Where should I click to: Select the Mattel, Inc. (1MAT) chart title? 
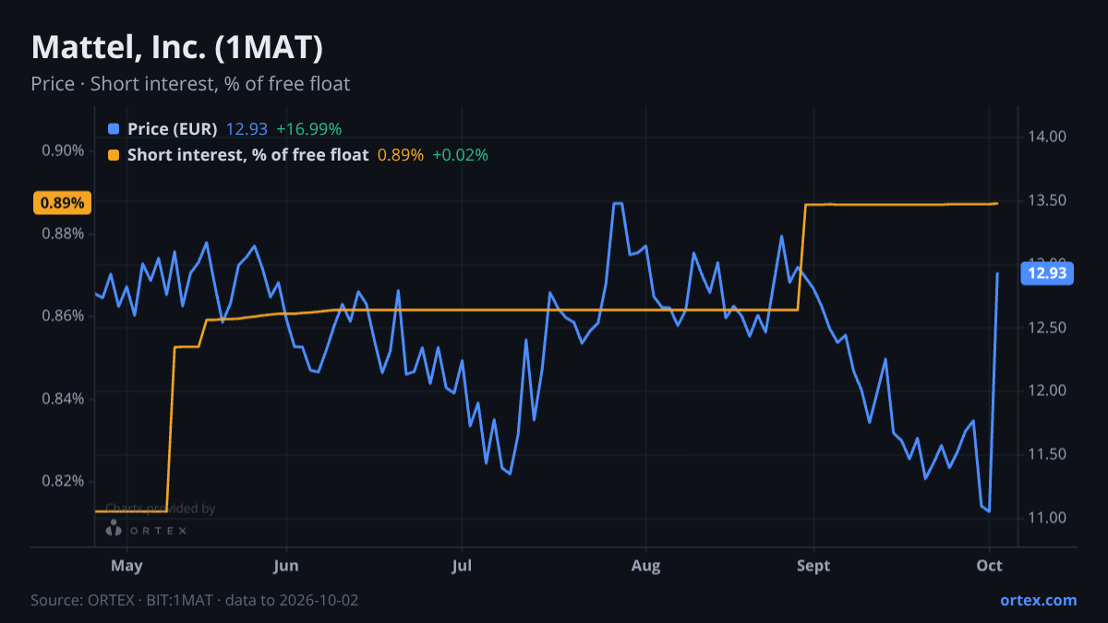tap(176, 47)
